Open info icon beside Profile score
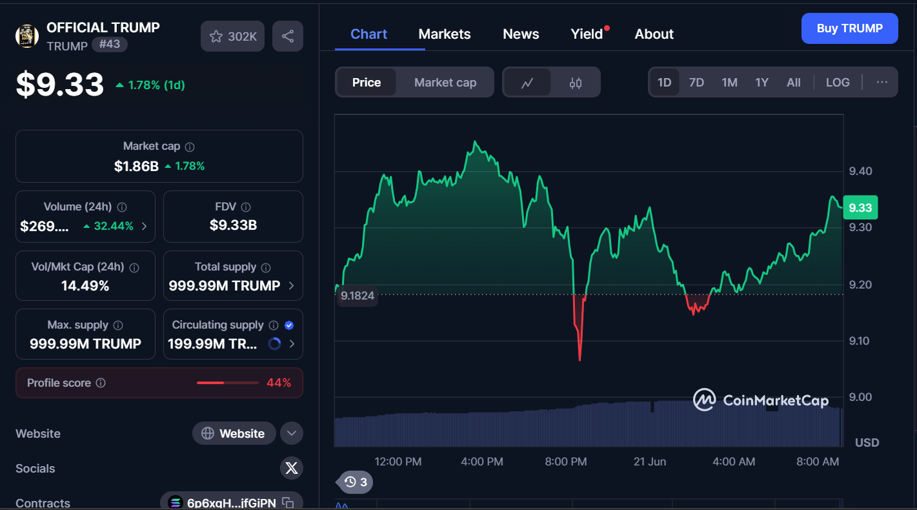The image size is (917, 510). click(101, 383)
